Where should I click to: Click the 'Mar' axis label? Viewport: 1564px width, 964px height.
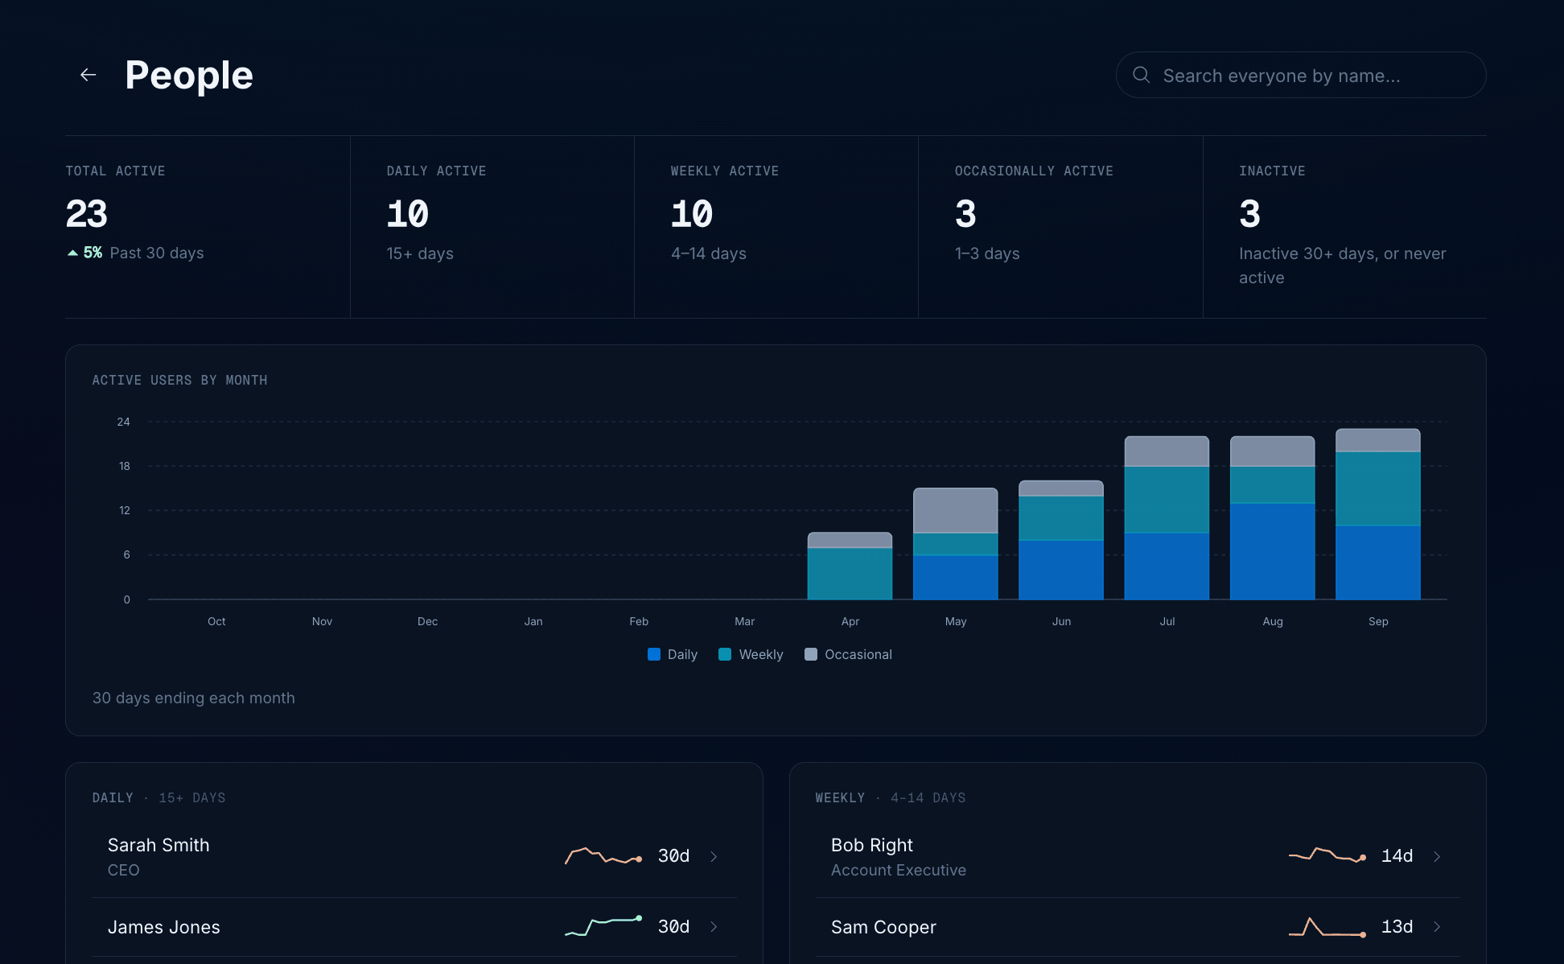click(744, 621)
